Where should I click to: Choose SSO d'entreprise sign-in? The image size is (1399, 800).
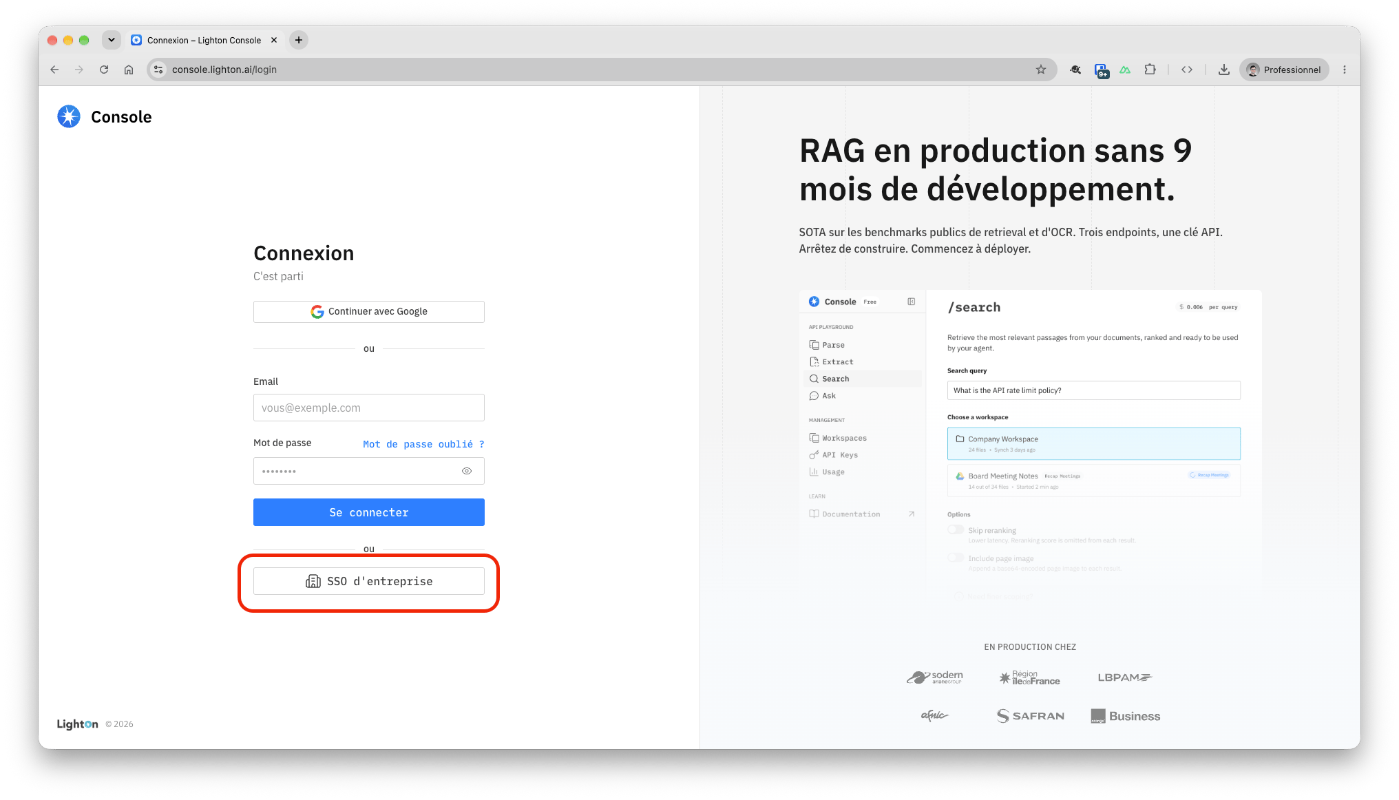tap(369, 581)
